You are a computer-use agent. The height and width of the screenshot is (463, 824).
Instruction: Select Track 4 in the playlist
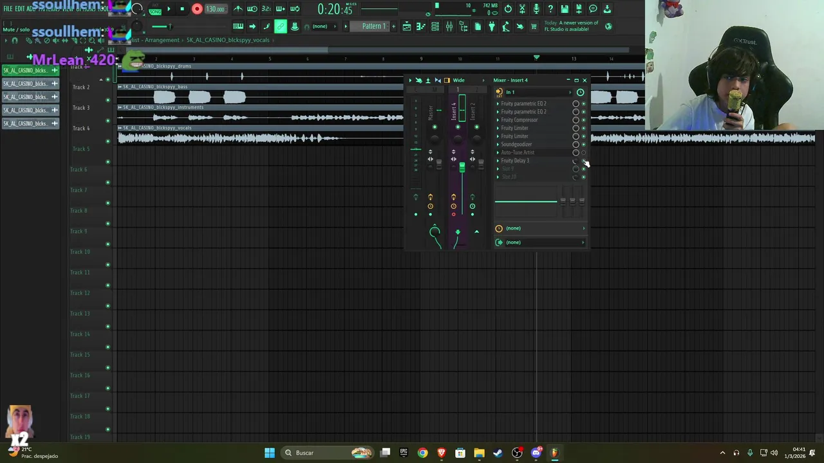(x=81, y=128)
